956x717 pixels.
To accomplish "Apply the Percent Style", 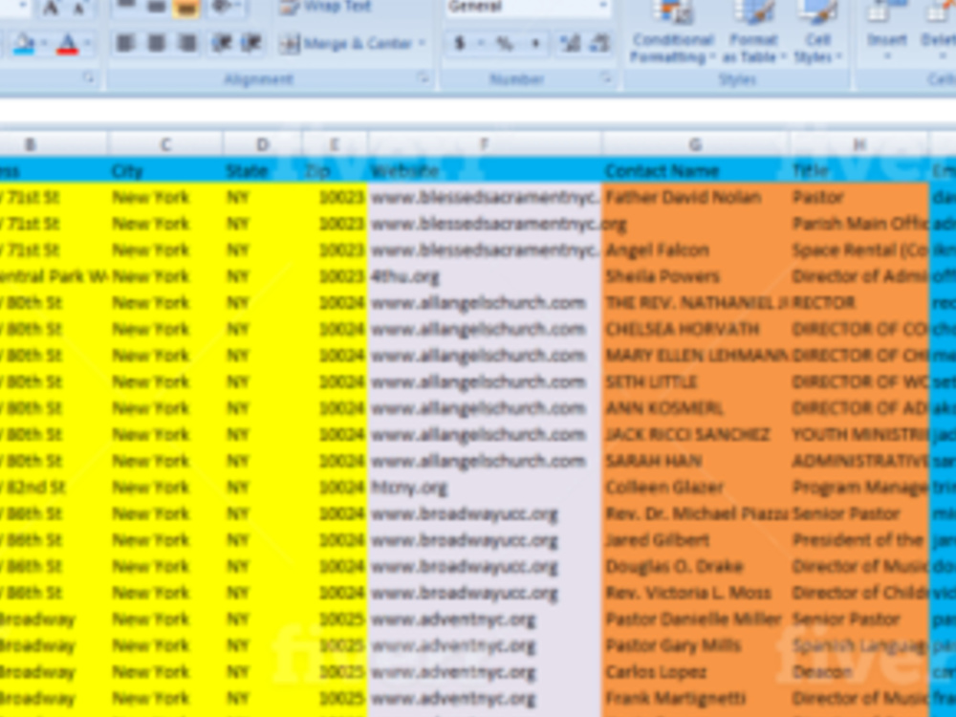I will tap(505, 43).
